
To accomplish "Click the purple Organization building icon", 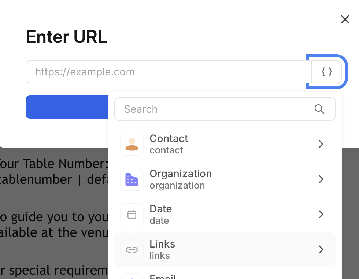I will (x=132, y=179).
